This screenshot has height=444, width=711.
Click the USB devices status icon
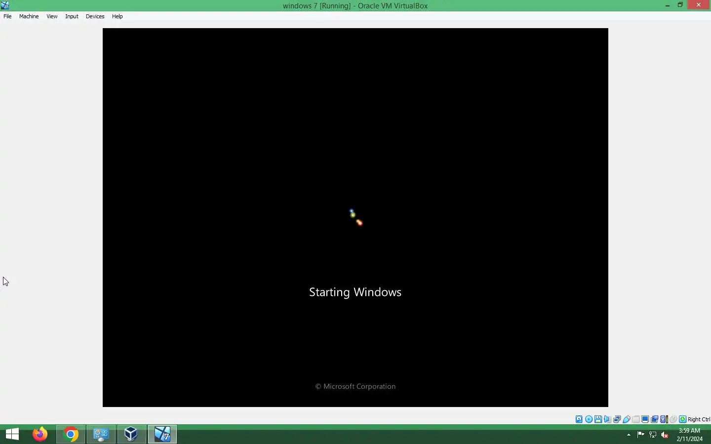(627, 419)
